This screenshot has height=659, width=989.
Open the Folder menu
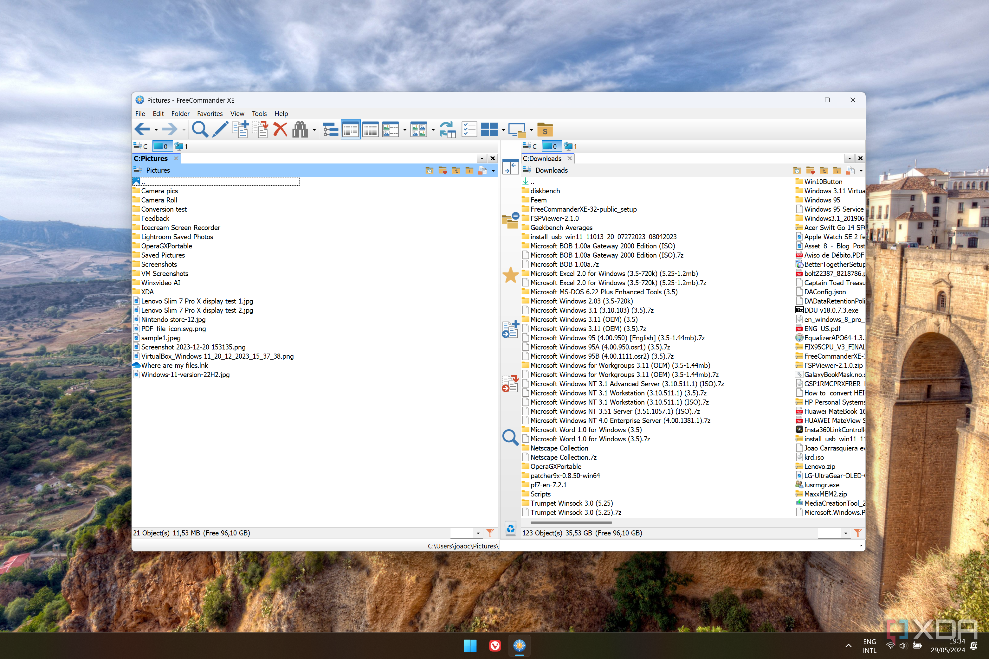click(180, 113)
